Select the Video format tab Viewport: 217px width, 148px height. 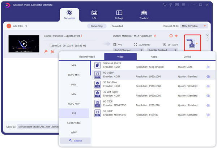coord(120,57)
